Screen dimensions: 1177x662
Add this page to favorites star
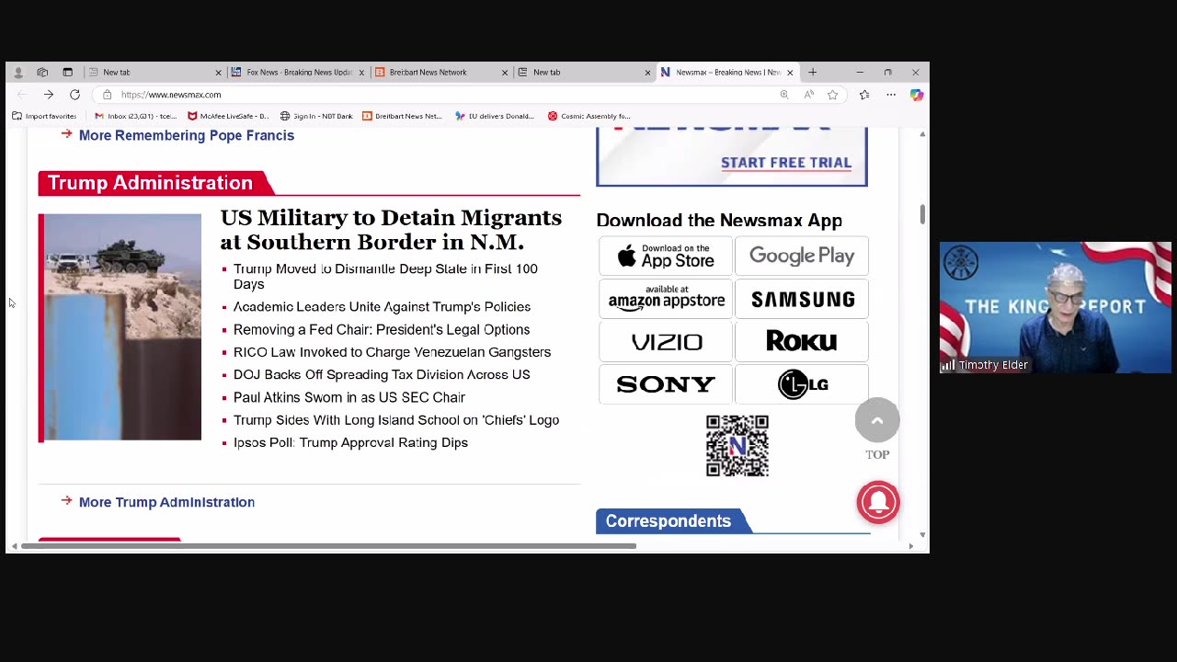tap(832, 95)
